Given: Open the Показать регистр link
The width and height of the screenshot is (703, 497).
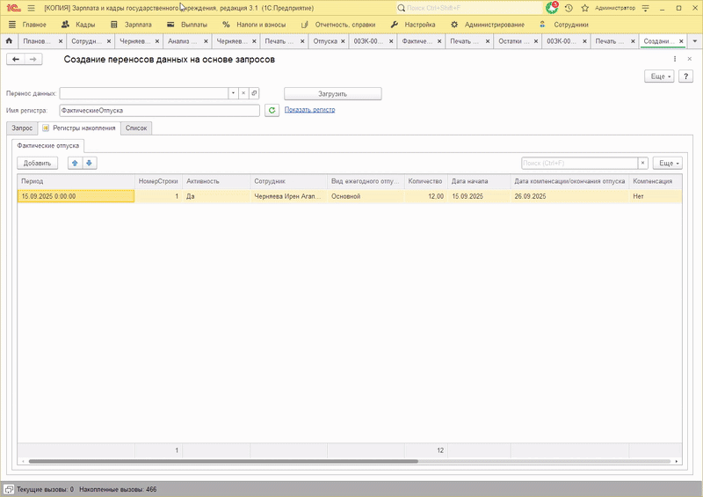Looking at the screenshot, I should (310, 110).
